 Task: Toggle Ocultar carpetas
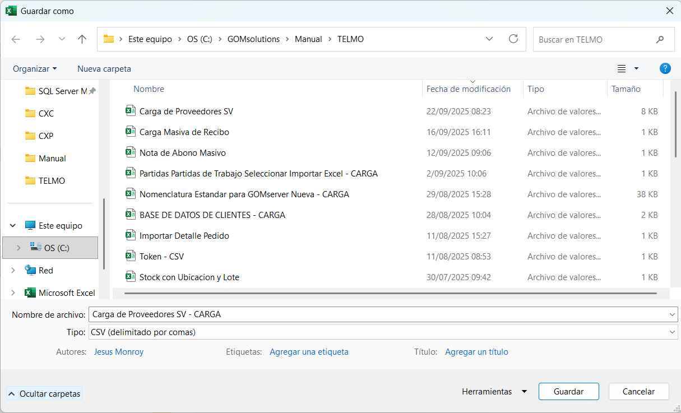pyautogui.click(x=44, y=393)
